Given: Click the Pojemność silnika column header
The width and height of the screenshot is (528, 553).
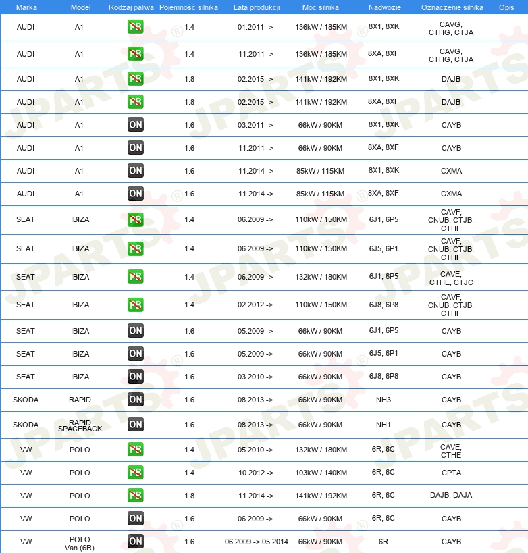Looking at the screenshot, I should point(188,7).
